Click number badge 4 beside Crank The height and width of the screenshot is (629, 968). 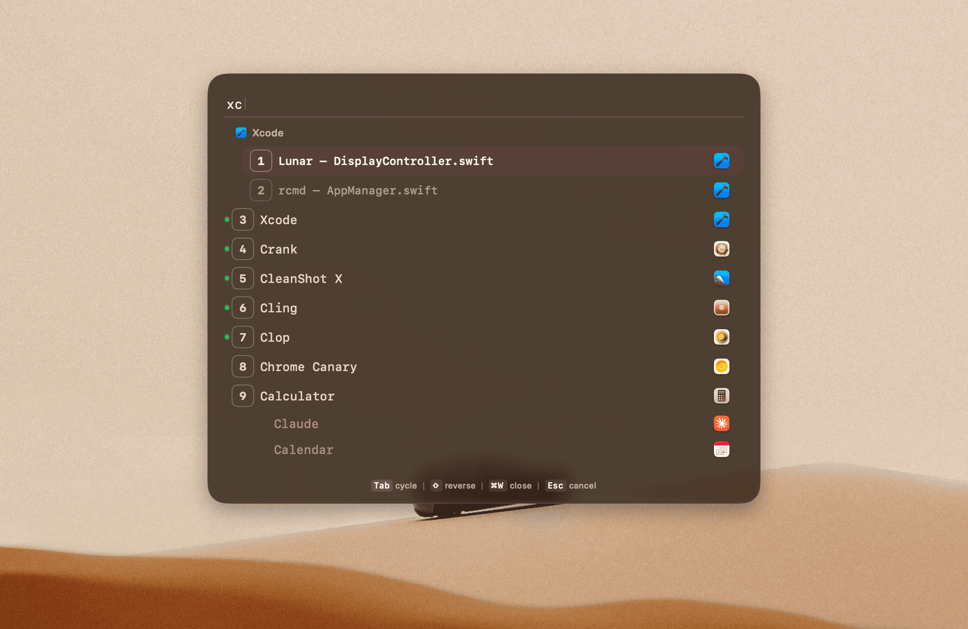(243, 249)
